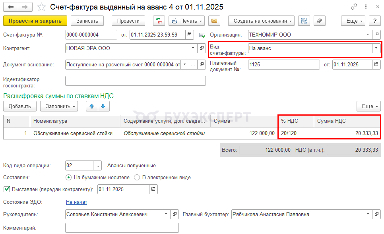The height and width of the screenshot is (234, 384).
Task: Go forward with the right arrow button
Action: (x=25, y=7)
